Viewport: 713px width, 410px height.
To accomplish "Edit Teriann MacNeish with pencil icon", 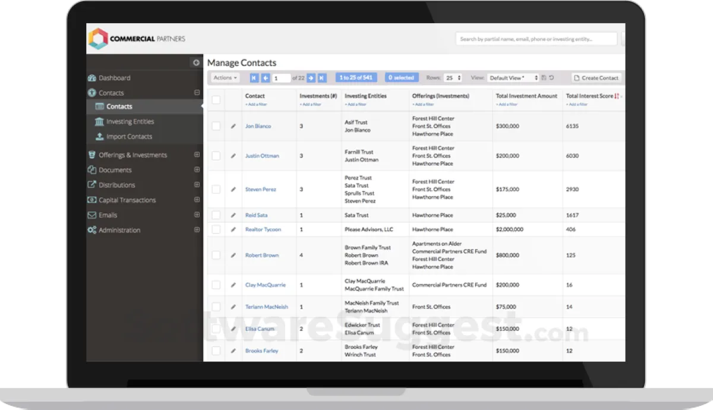I will coord(234,307).
